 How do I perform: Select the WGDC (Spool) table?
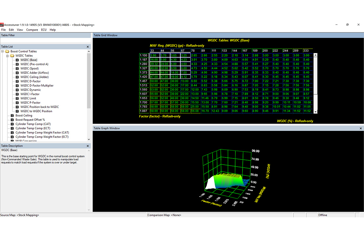coord(30,69)
